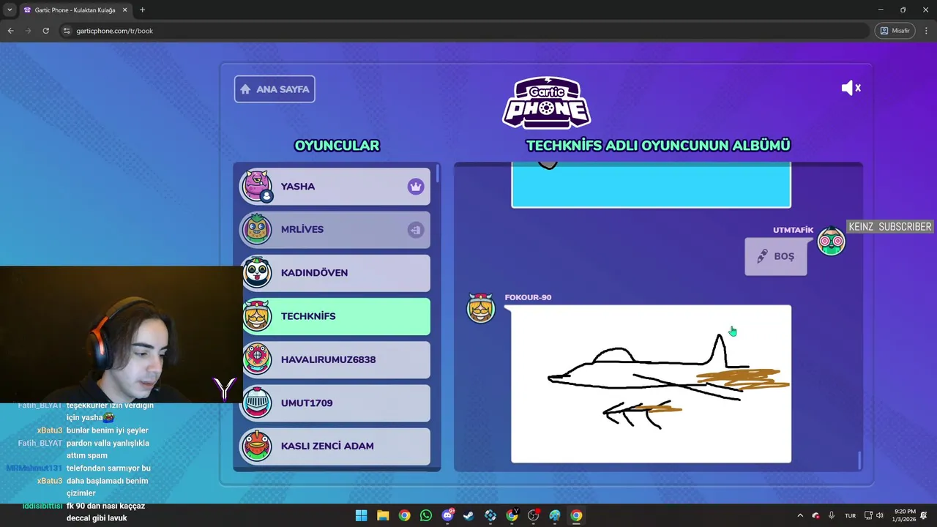Select player HAVALIRUMUZ6838 in the list

336,359
